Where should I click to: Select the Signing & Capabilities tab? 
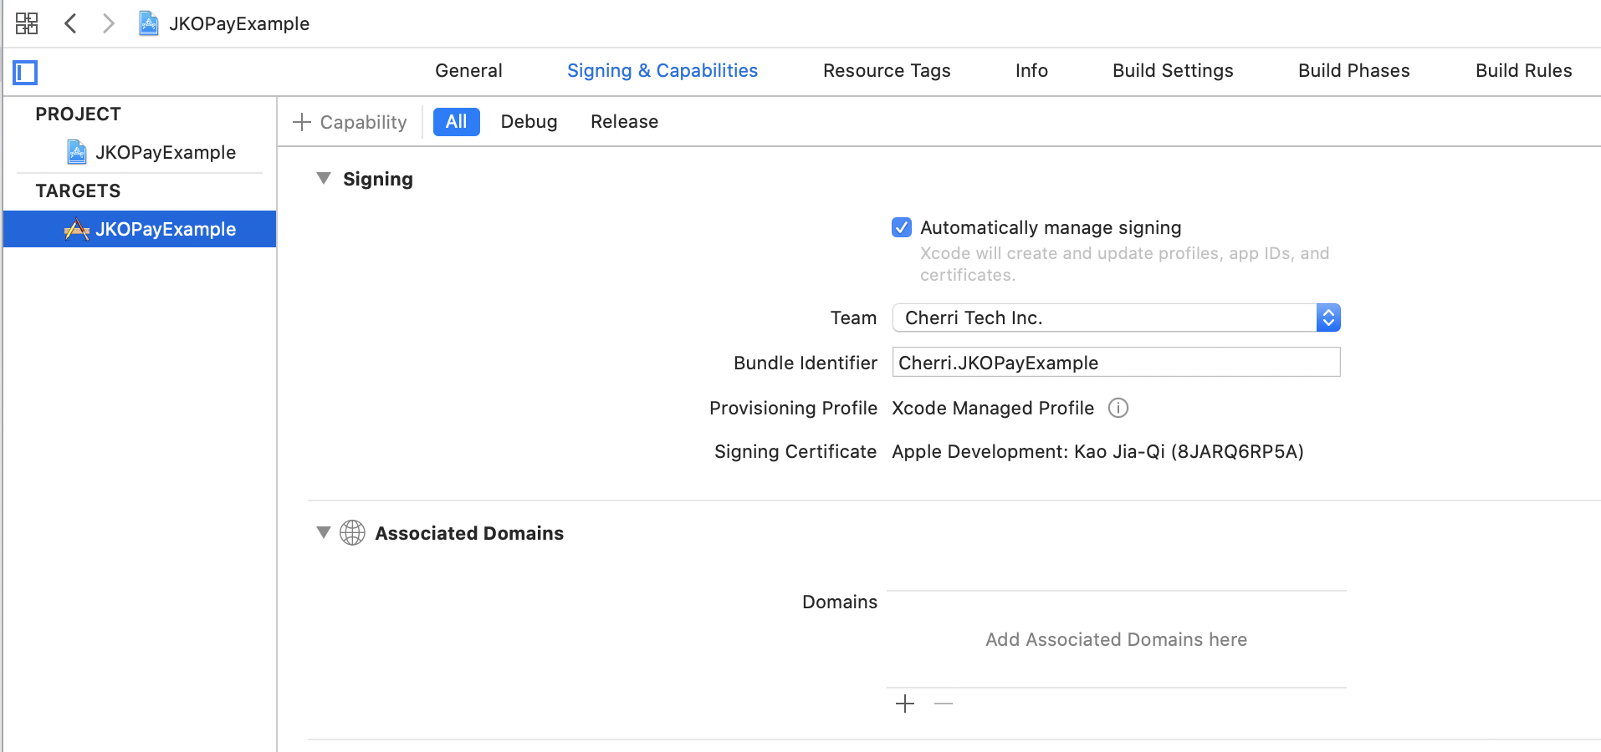point(662,71)
